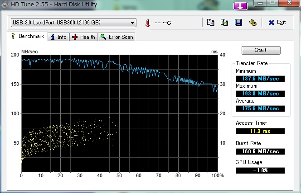Select the CPU Usage -1.0% value

(x=260, y=170)
